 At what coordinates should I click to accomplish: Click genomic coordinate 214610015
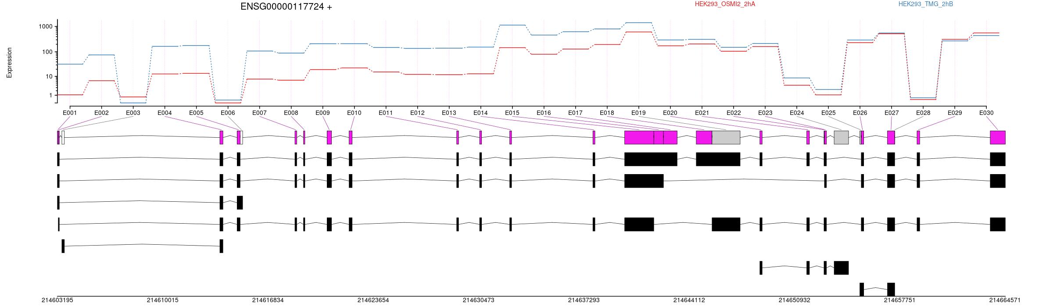pos(163,300)
